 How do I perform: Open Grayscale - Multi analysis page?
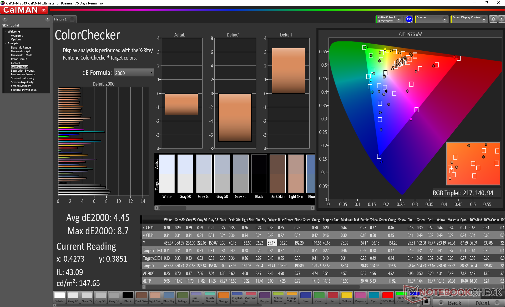[x=22, y=55]
